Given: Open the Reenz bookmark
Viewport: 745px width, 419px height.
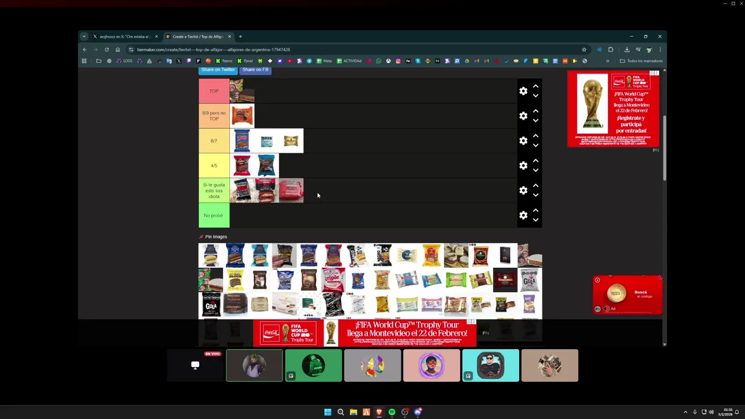Looking at the screenshot, I should (224, 61).
